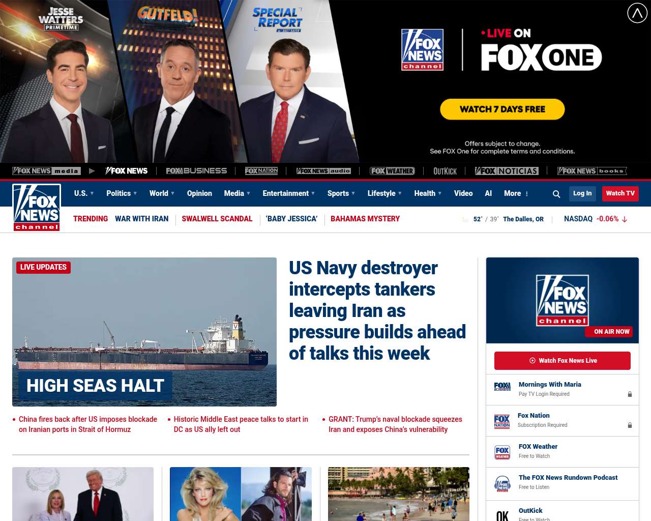
Task: Click the Fox News logo in network bar
Action: point(127,171)
